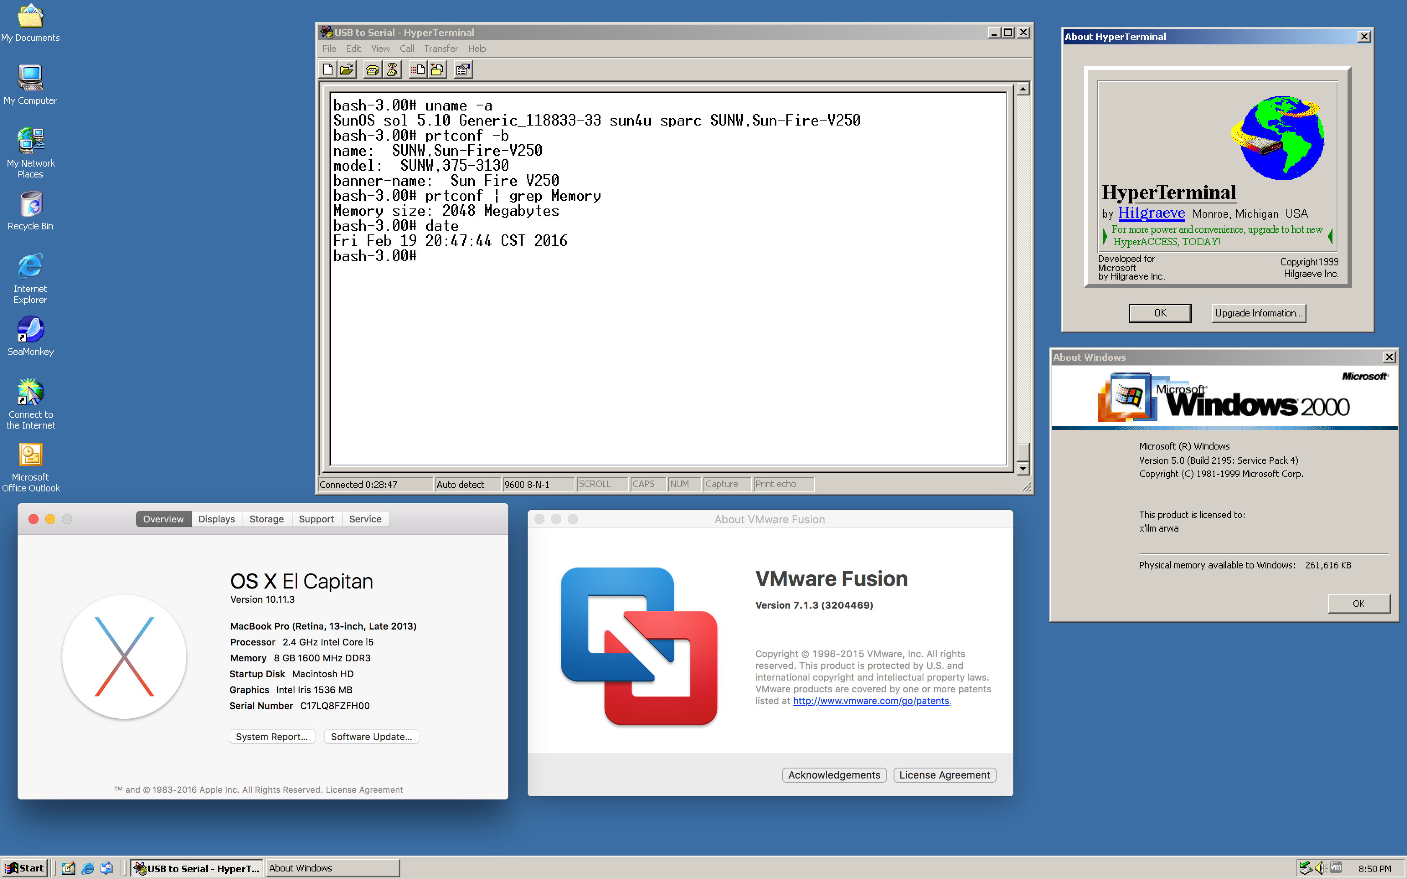Select the Overview tab
This screenshot has height=879, width=1407.
click(163, 519)
